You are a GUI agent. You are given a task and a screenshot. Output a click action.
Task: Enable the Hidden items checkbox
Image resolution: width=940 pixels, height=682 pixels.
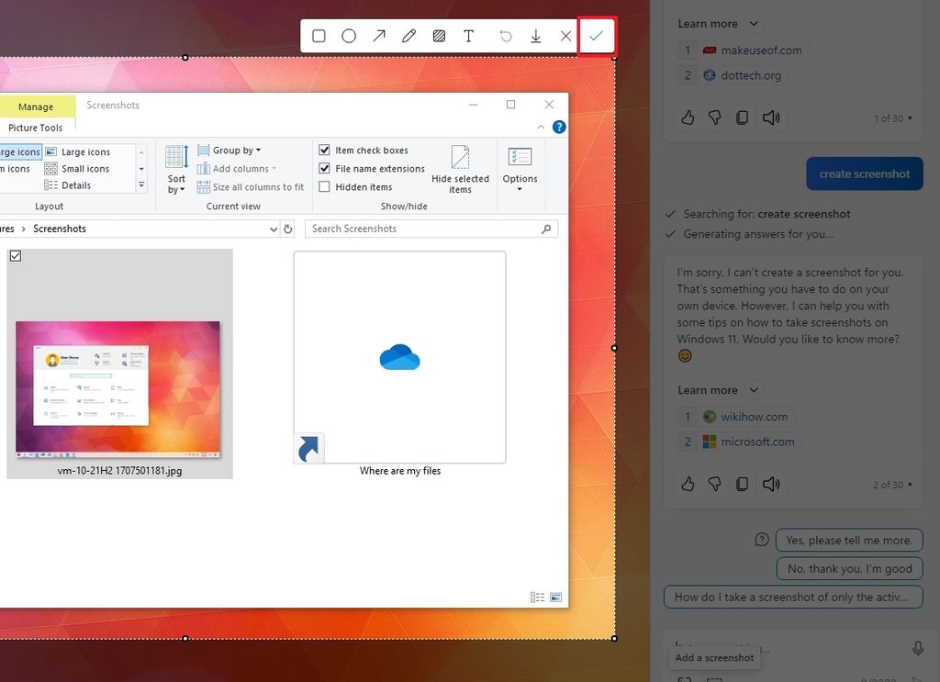click(x=324, y=186)
